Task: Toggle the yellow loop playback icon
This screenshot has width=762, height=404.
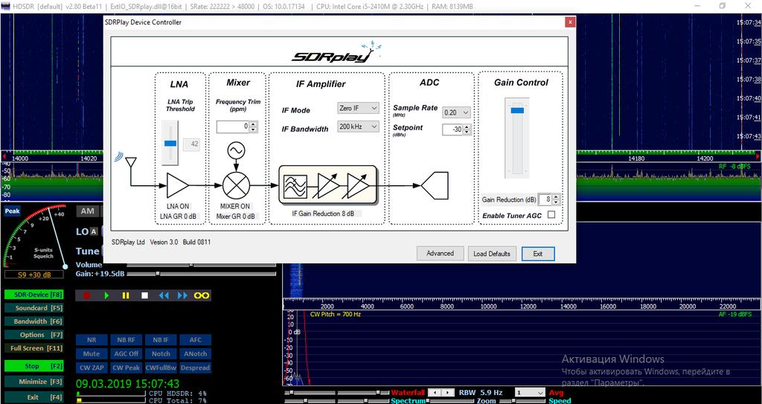Action: (201, 295)
